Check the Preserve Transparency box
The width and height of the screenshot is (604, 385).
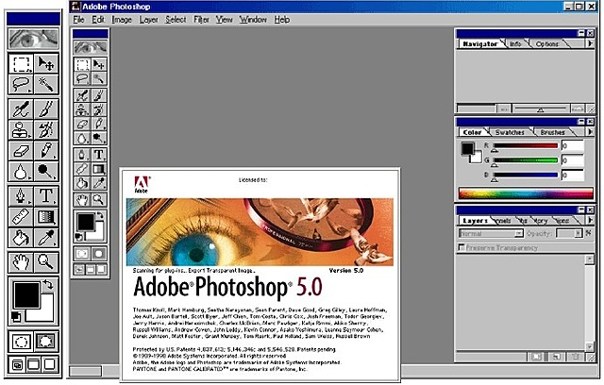click(461, 247)
